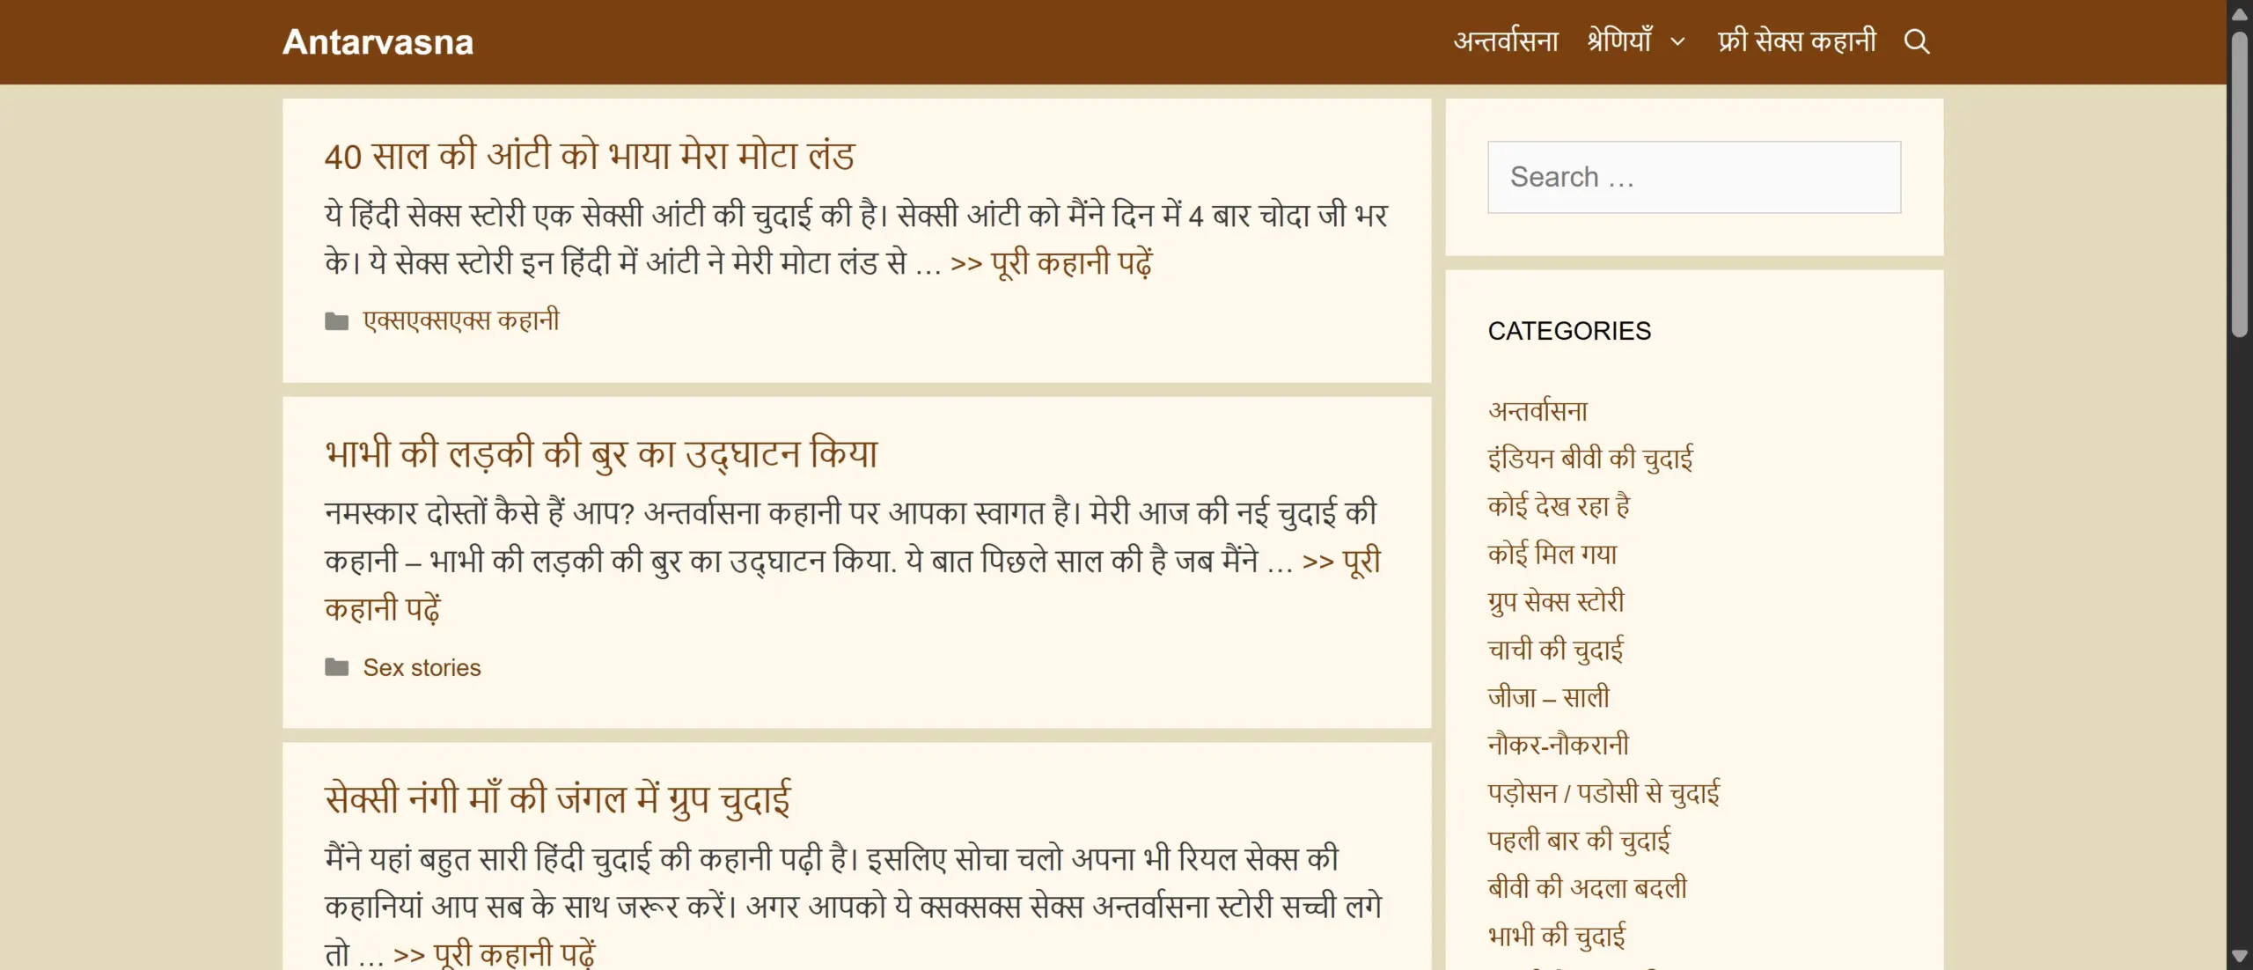Image resolution: width=2253 pixels, height=970 pixels.
Task: Select the भाभी category in sidebar
Action: coord(1556,936)
